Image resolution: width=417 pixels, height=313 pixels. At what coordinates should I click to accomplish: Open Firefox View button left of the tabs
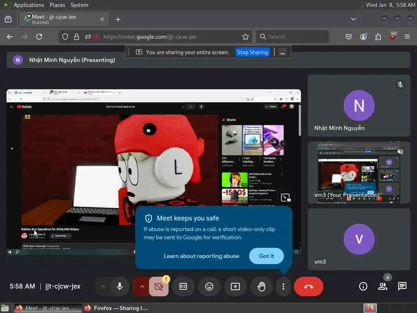(8, 19)
